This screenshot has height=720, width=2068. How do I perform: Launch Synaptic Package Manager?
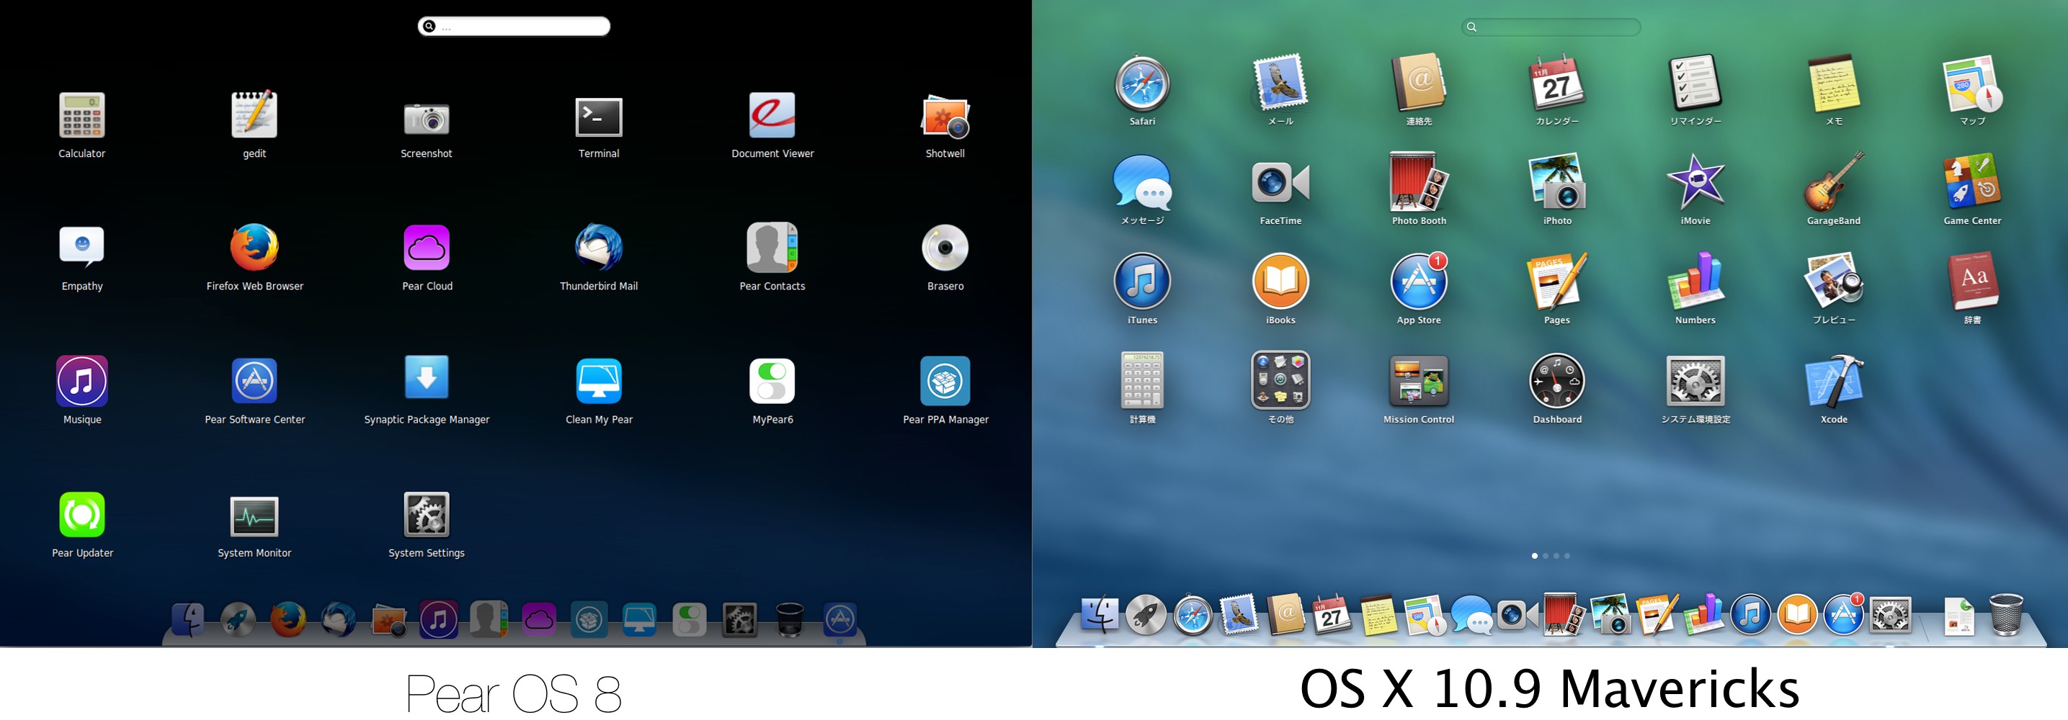pos(427,377)
